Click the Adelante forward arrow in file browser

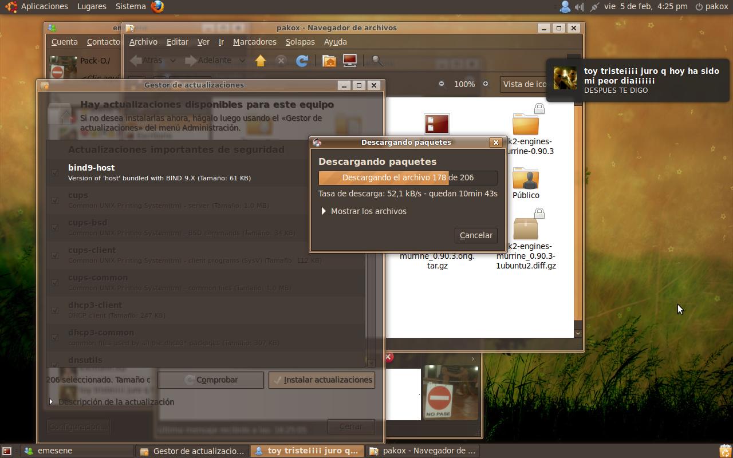191,60
